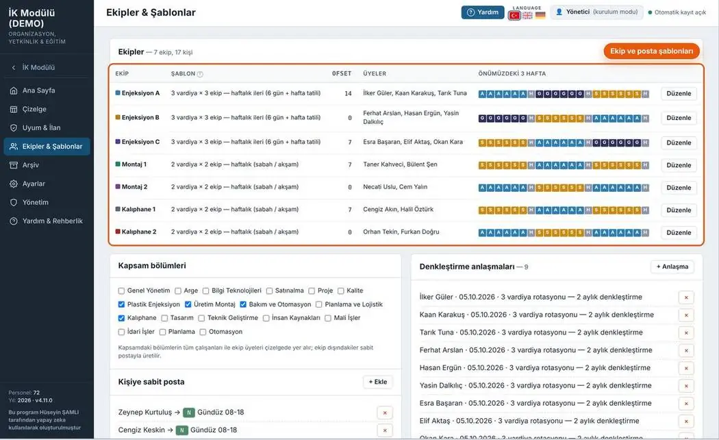The height and width of the screenshot is (440, 719).
Task: Click Montaj 1 green color square
Action: click(x=118, y=164)
